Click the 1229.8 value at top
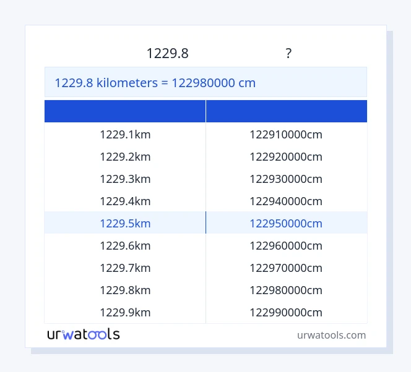The height and width of the screenshot is (372, 411). tap(167, 54)
